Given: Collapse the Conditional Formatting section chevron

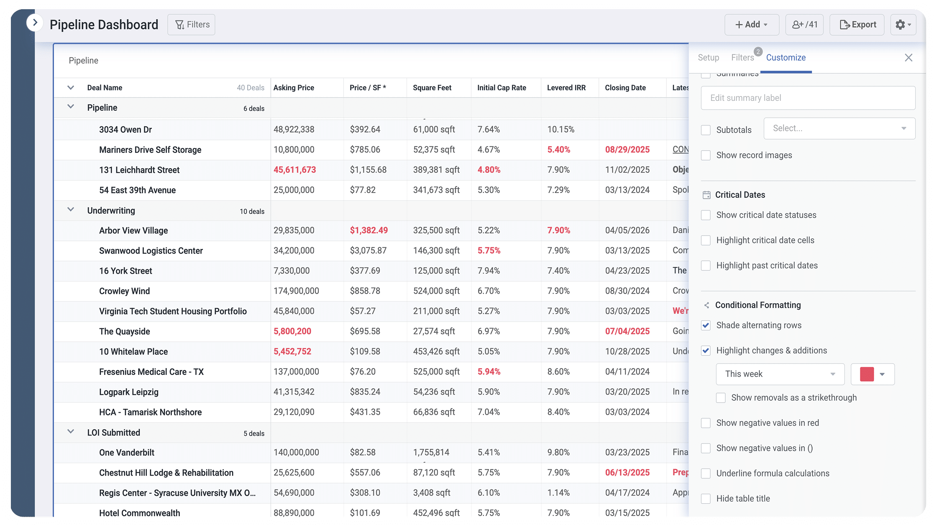Looking at the screenshot, I should click(x=706, y=305).
